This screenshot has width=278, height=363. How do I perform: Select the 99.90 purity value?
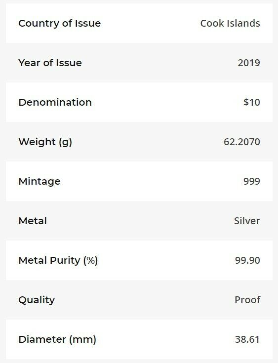[247, 260]
